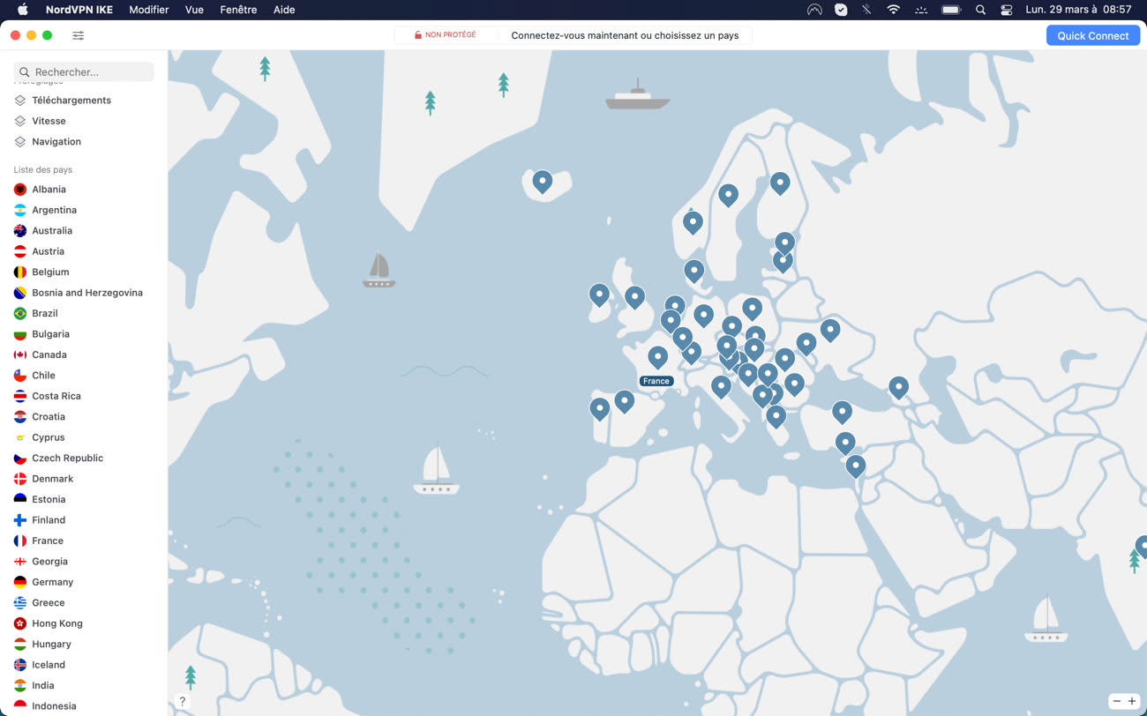This screenshot has height=716, width=1147.
Task: Click the Quick Connect button
Action: point(1092,35)
